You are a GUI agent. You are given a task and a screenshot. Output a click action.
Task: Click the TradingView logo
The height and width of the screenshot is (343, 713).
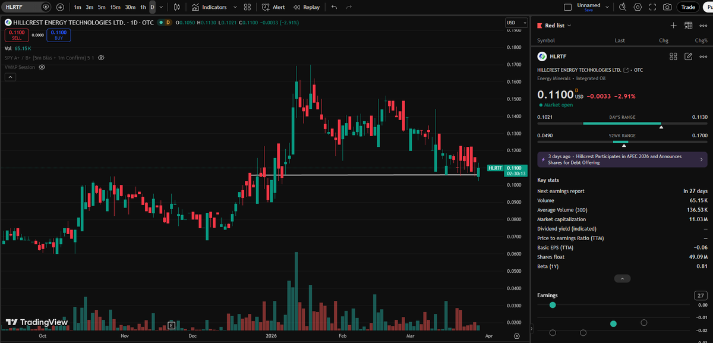coord(37,322)
